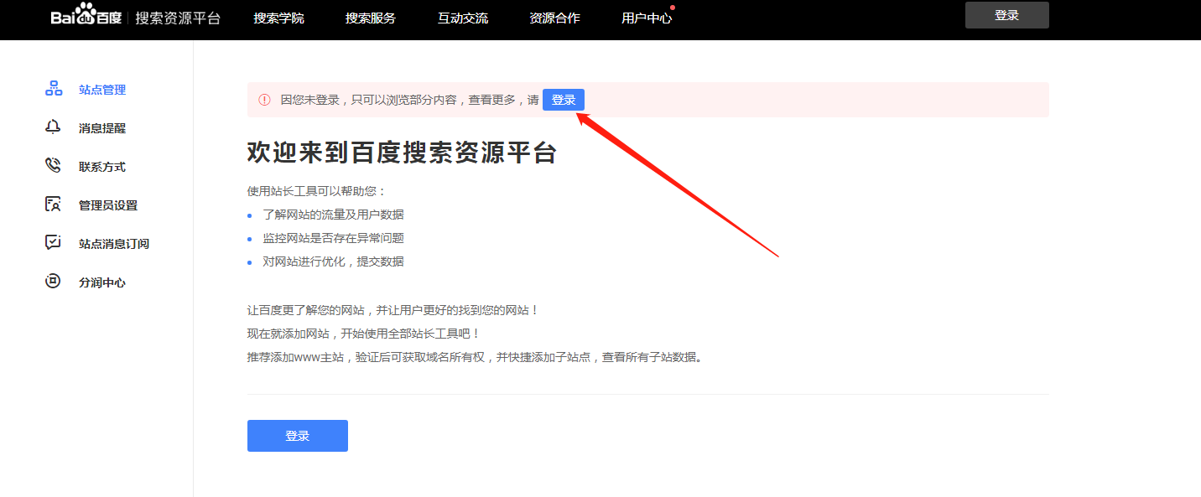Viewport: 1201px width, 497px height.
Task: Select 联系方式 in the sidebar
Action: pos(102,167)
